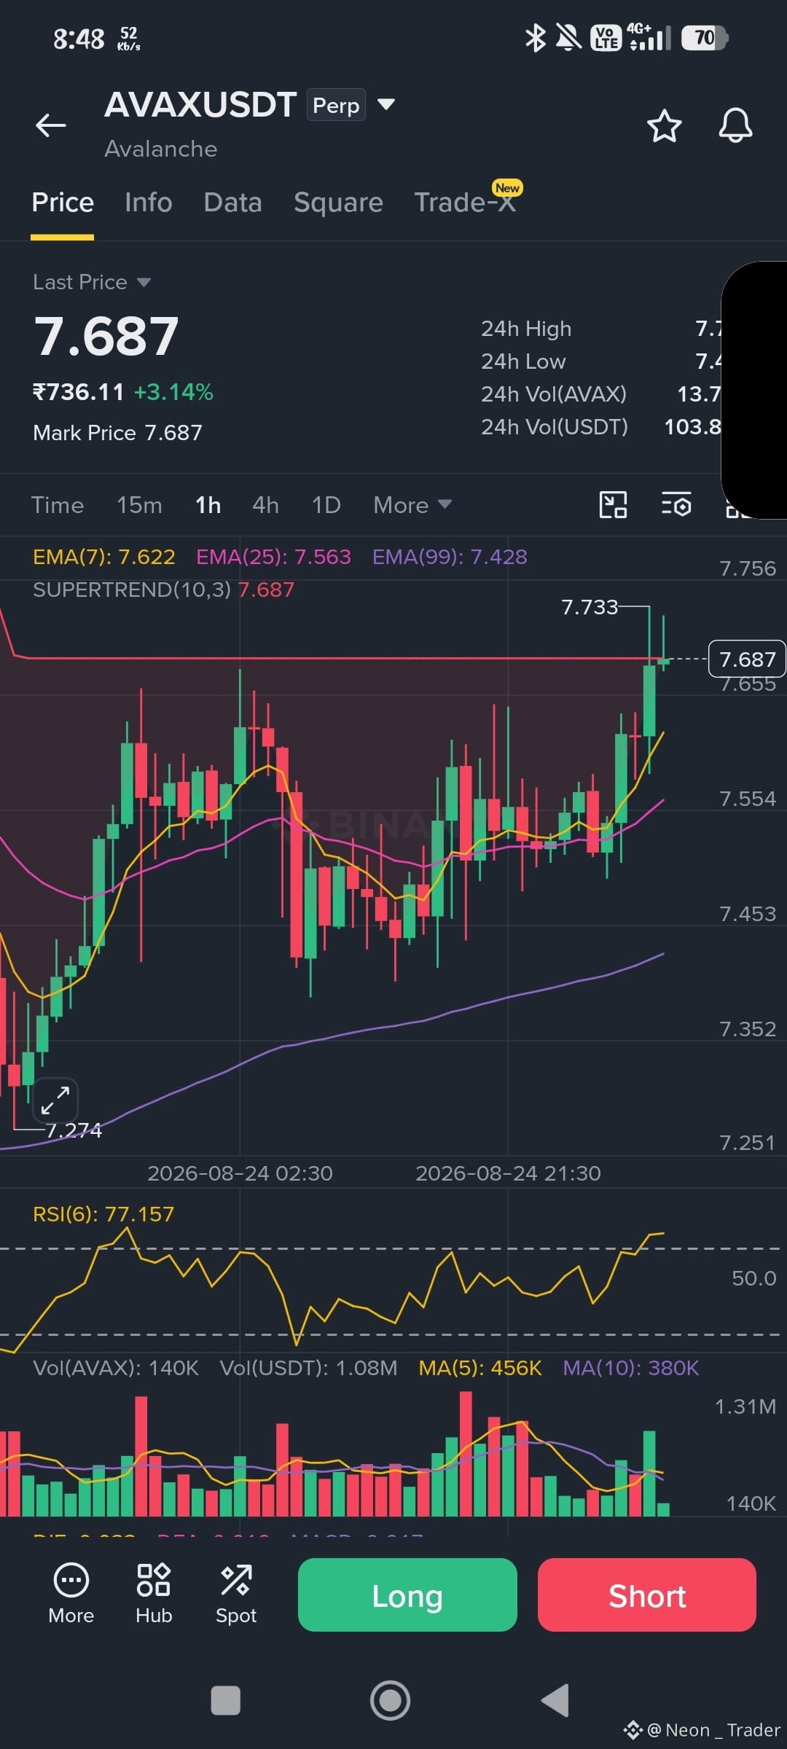Tap the +3.14% change percentage
787x1749 pixels.
click(x=173, y=392)
